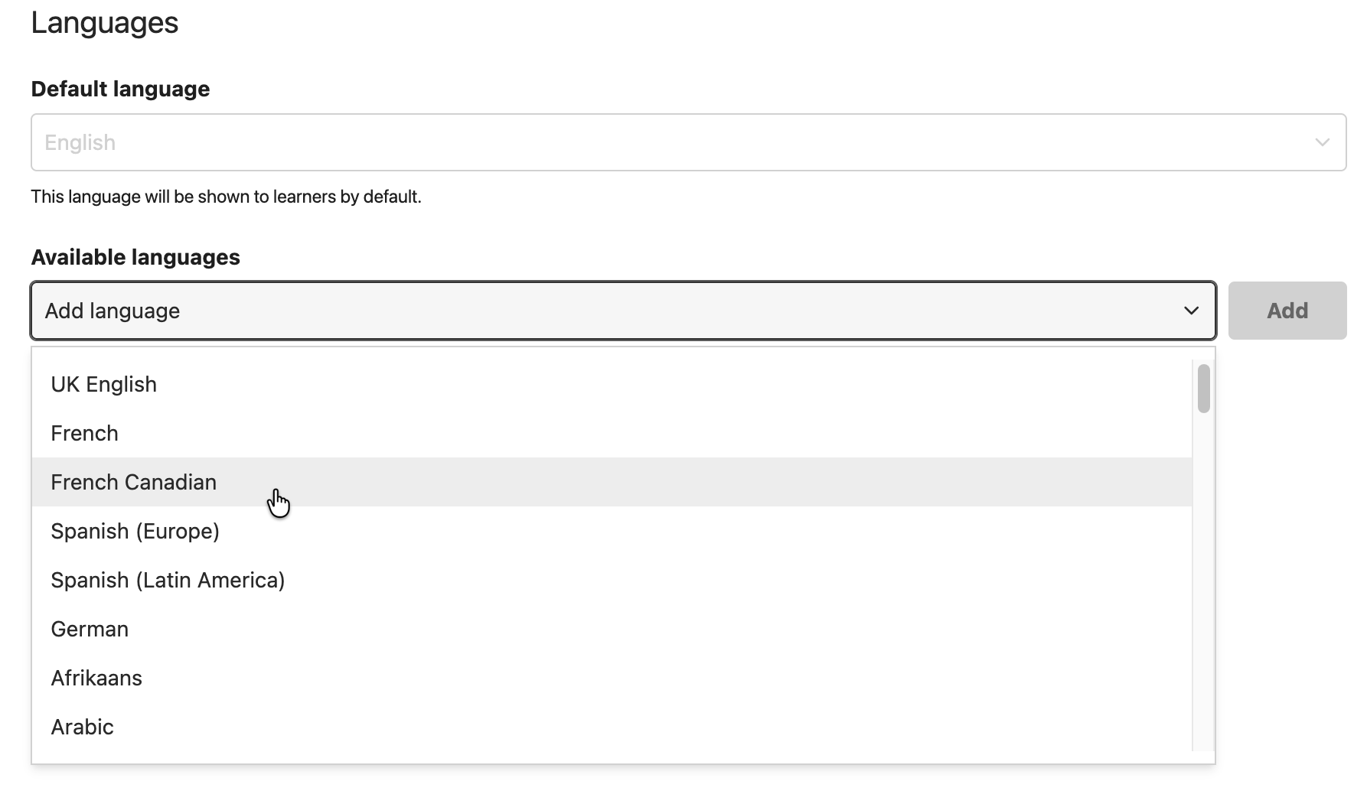Image resolution: width=1367 pixels, height=791 pixels.
Task: Choose French in the dropdown list
Action: click(612, 433)
